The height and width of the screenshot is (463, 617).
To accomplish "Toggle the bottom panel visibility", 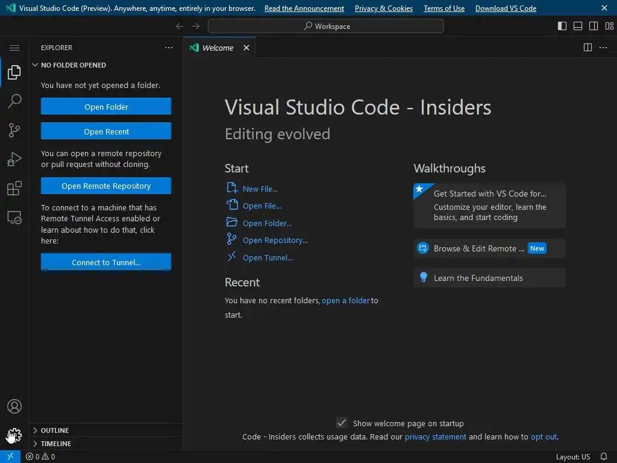I will click(x=578, y=26).
